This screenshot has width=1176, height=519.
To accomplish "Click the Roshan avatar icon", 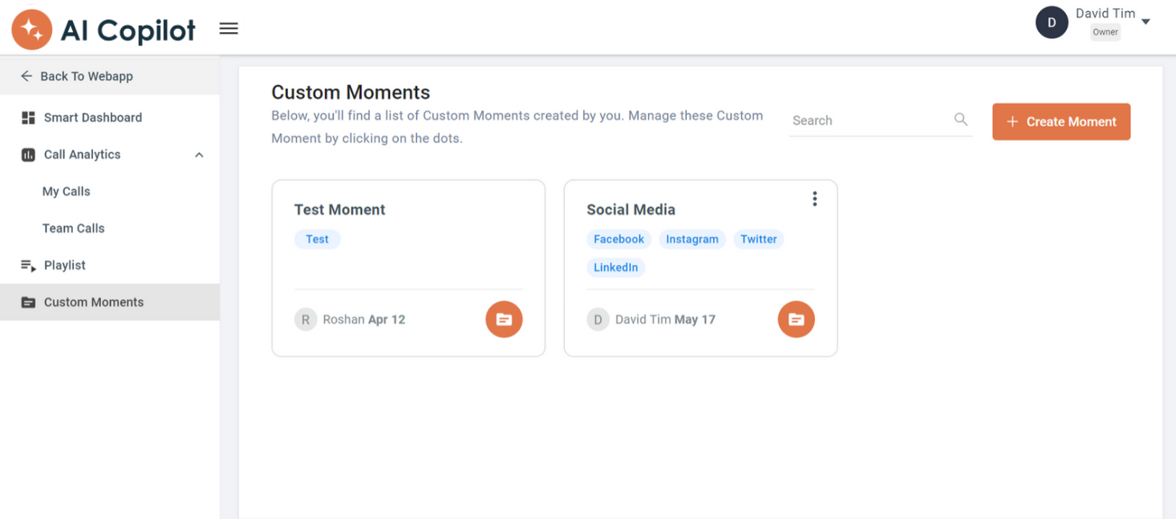I will click(306, 320).
